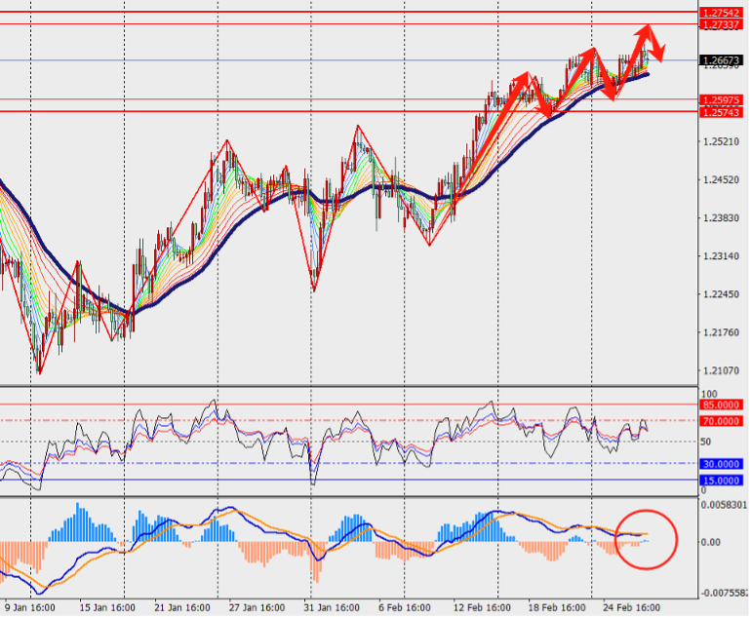The height and width of the screenshot is (617, 751).
Task: Click the MACD lower scale value -0.007558
Action: click(x=724, y=593)
